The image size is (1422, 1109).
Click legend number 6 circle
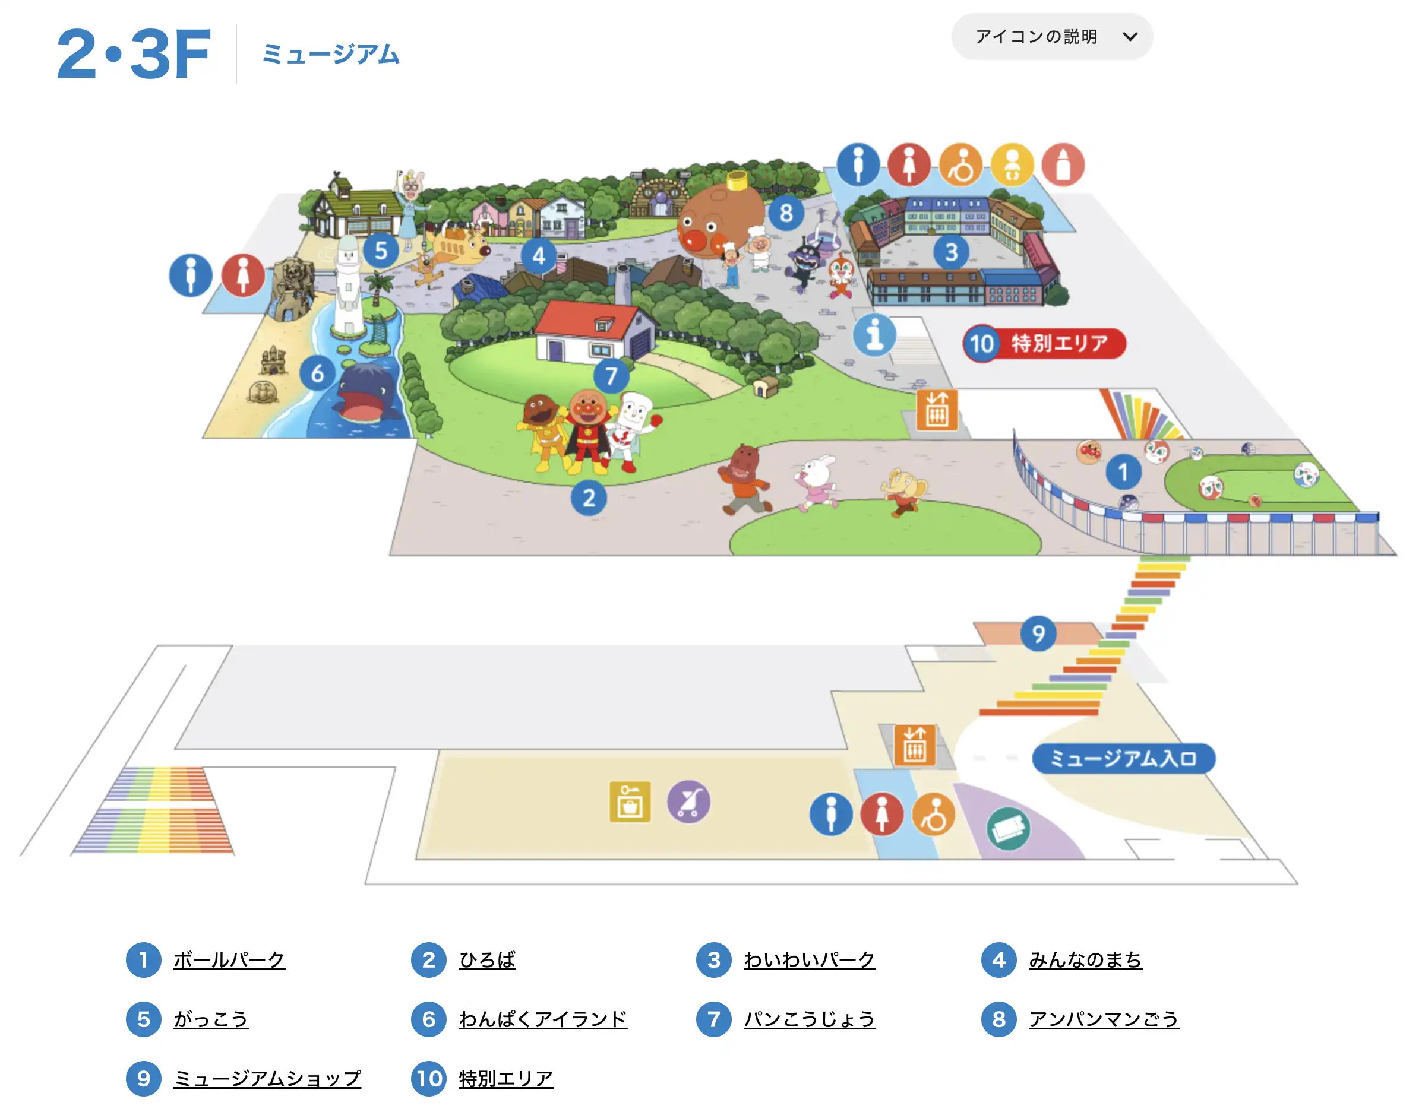tap(428, 1019)
